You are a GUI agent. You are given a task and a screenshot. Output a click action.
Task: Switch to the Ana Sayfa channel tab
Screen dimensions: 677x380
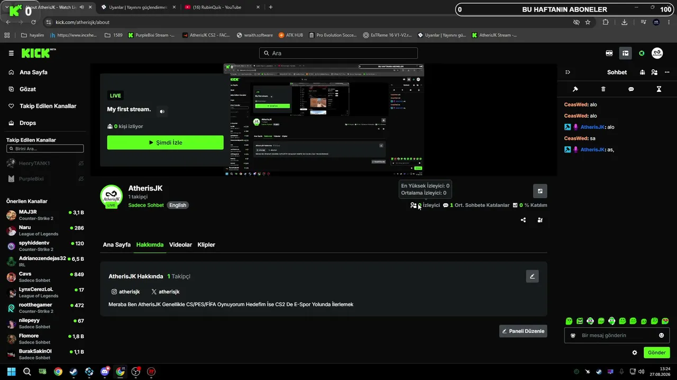tap(117, 245)
